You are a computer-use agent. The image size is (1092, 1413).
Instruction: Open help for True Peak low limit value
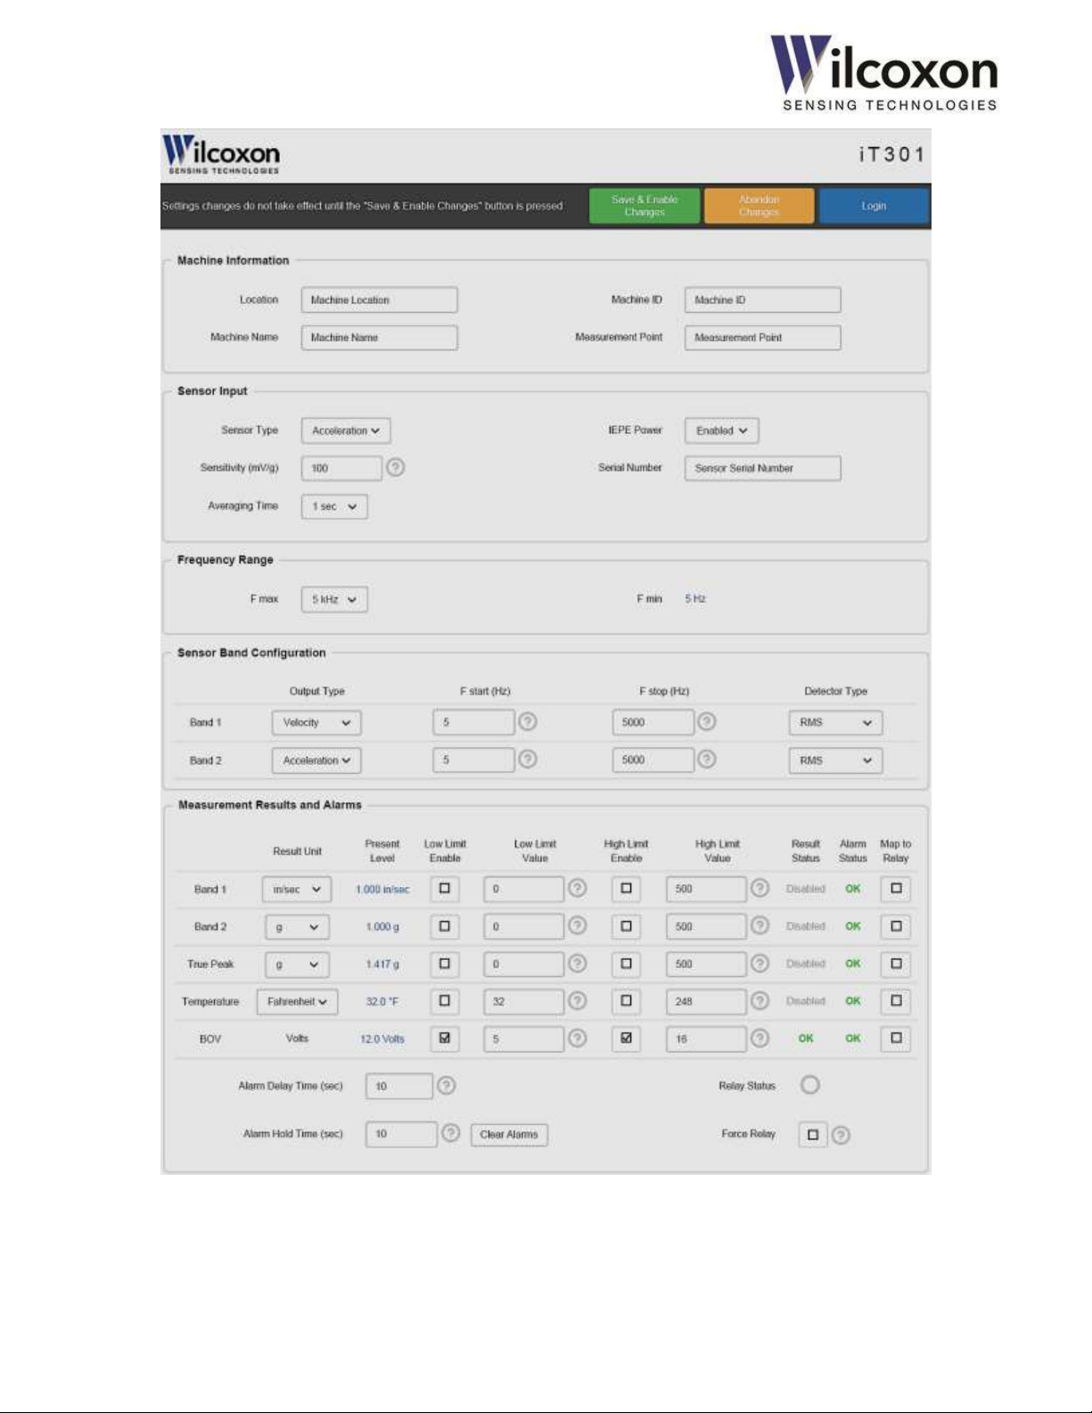coord(578,963)
